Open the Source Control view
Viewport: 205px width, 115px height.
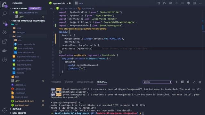pyautogui.click(x=4, y=23)
